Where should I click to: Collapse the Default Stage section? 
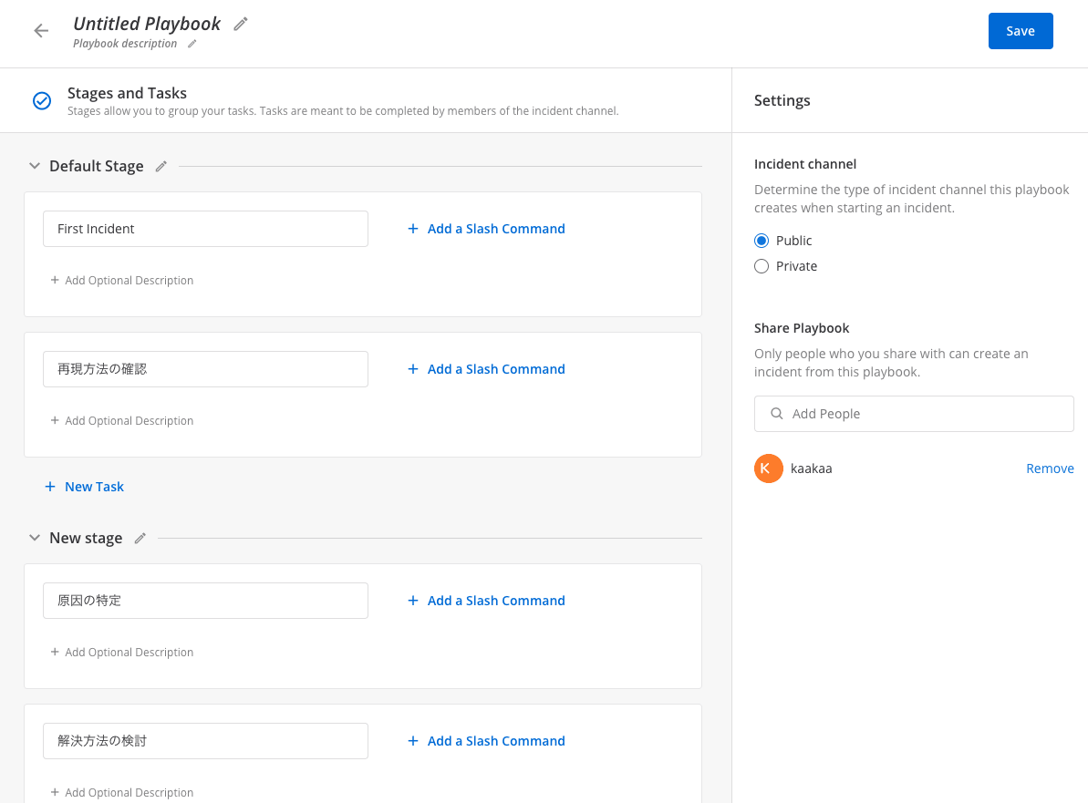tap(34, 167)
